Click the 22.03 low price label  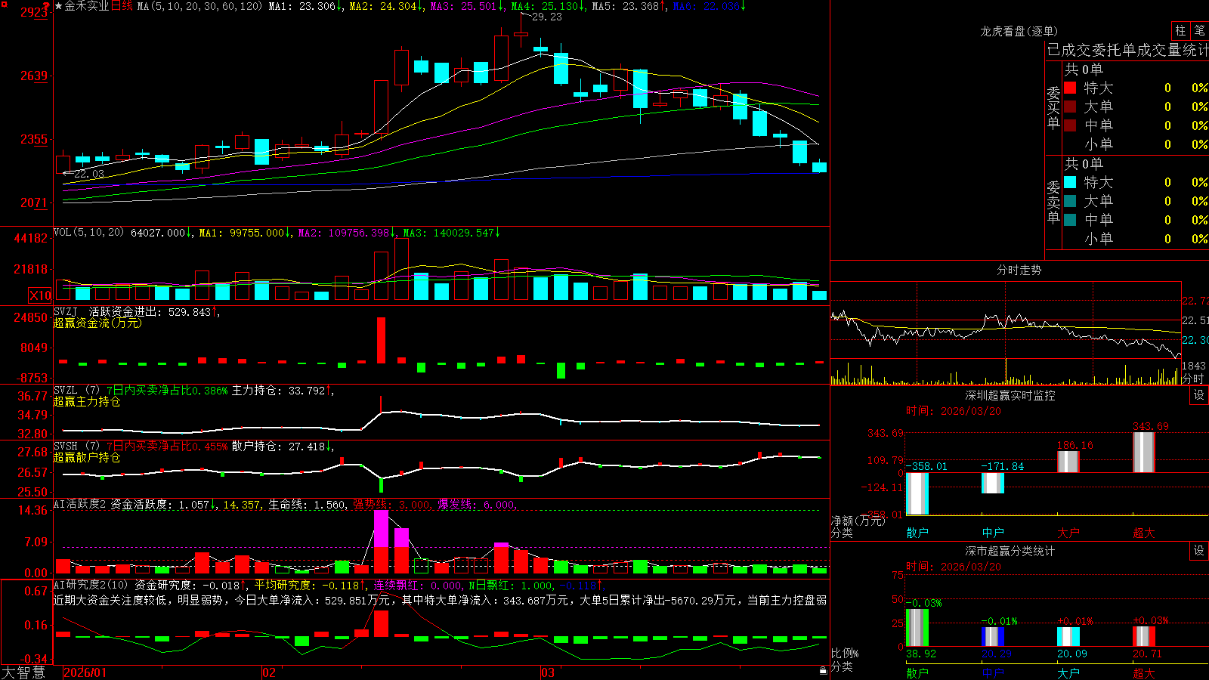(89, 174)
